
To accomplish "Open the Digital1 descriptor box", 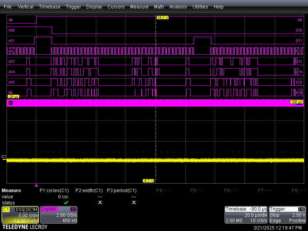I will (x=59, y=215).
